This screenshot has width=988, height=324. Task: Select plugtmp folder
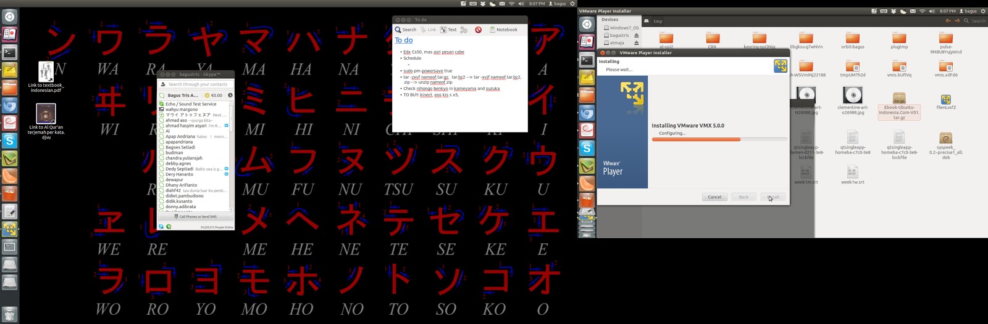[x=899, y=41]
